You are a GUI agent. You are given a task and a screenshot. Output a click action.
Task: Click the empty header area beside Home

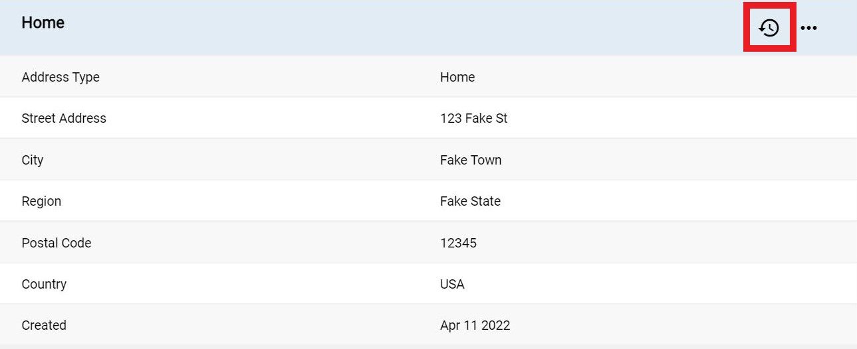coord(399,28)
